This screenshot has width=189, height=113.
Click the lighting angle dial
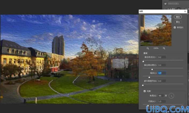point(171,96)
